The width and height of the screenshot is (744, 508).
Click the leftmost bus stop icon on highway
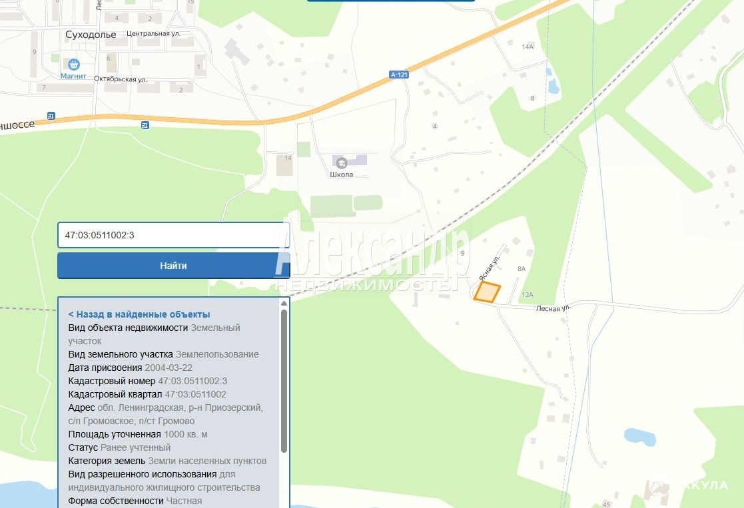[x=51, y=115]
